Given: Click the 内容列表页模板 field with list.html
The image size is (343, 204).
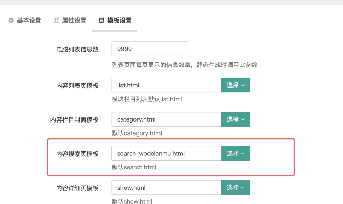Looking at the screenshot, I should pos(166,85).
